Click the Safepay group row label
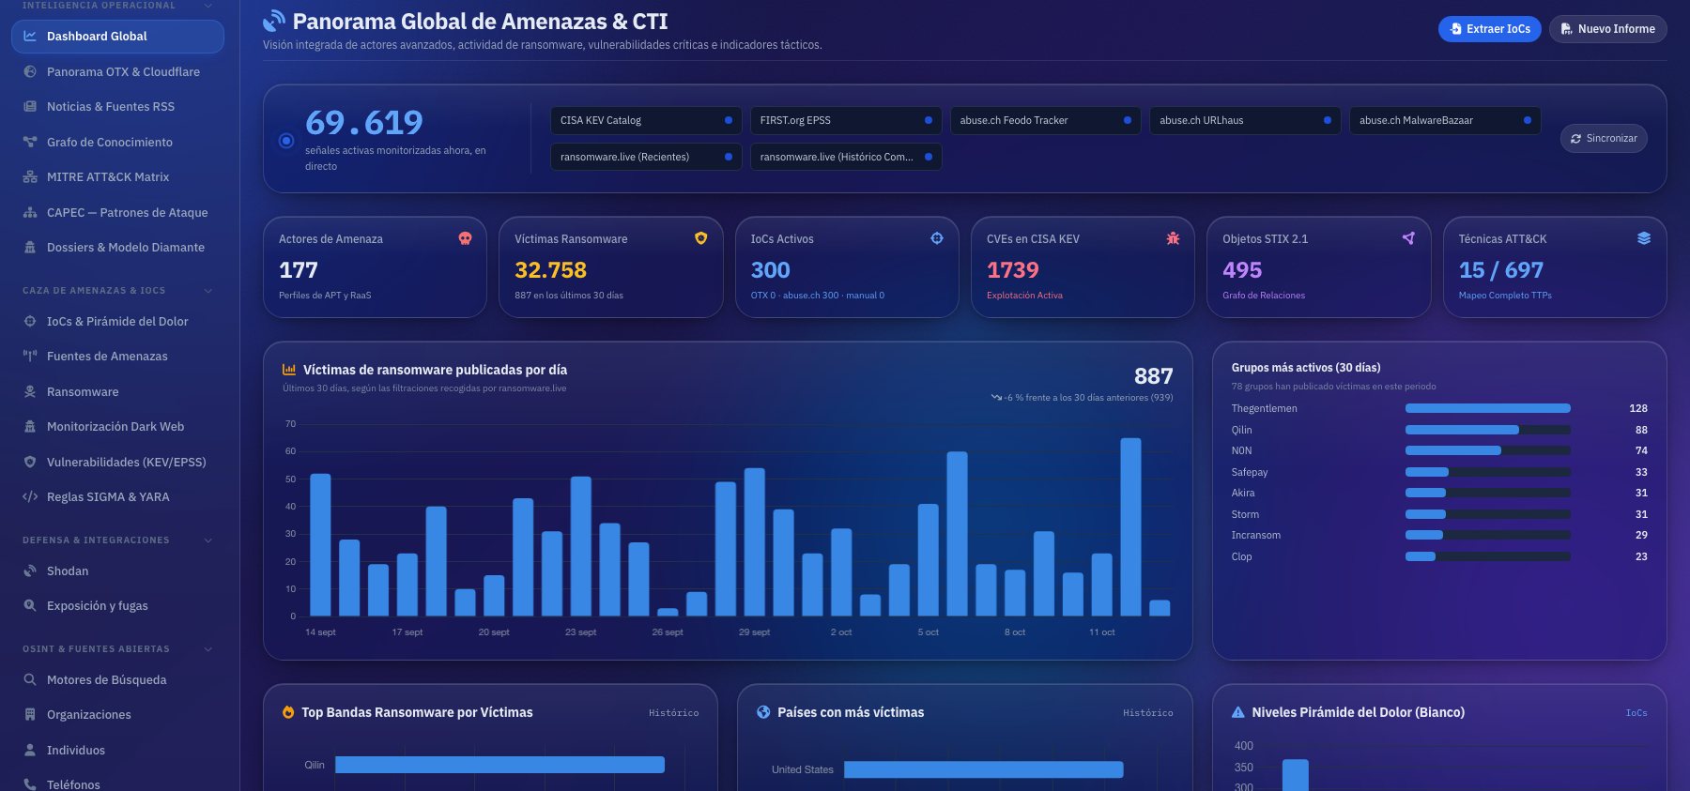The height and width of the screenshot is (791, 1690). click(1250, 472)
